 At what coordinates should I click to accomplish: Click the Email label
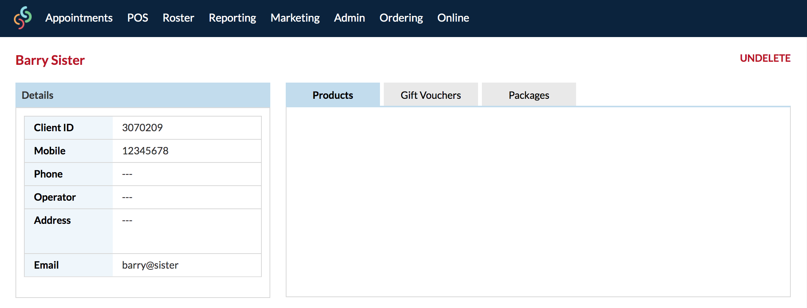coord(46,265)
